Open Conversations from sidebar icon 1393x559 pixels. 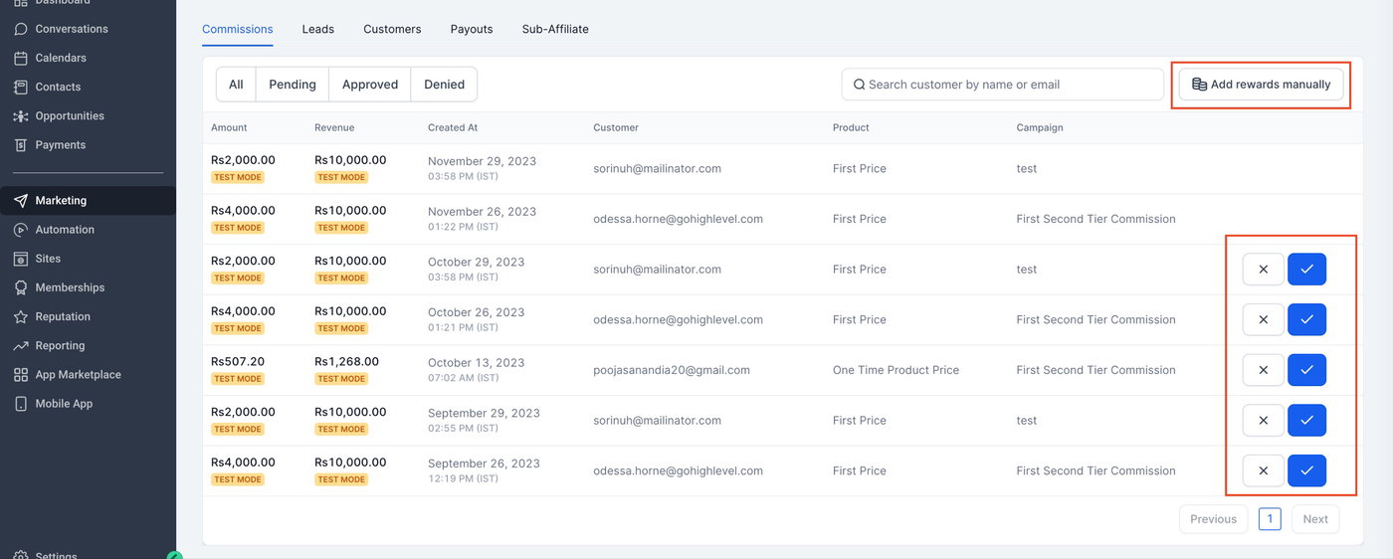coord(20,29)
